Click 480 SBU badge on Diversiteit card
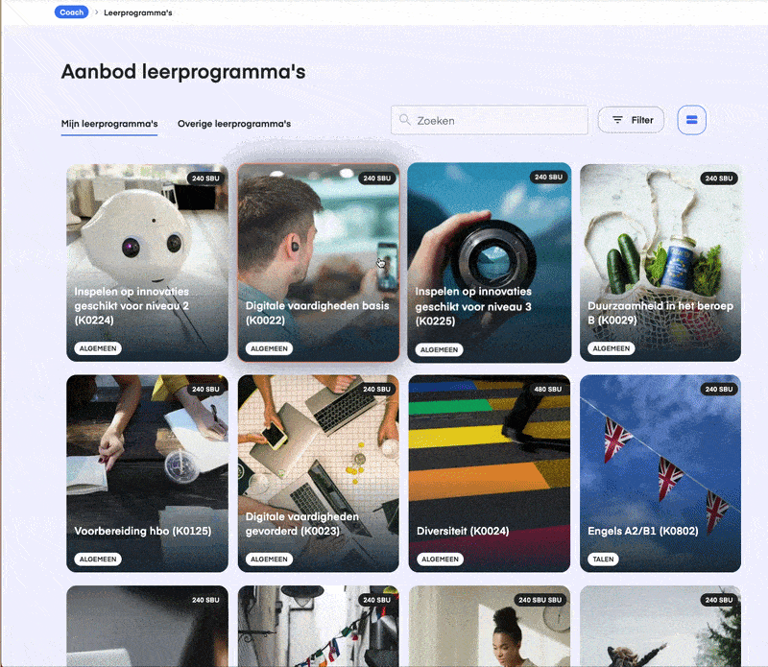The image size is (768, 667). tap(547, 390)
